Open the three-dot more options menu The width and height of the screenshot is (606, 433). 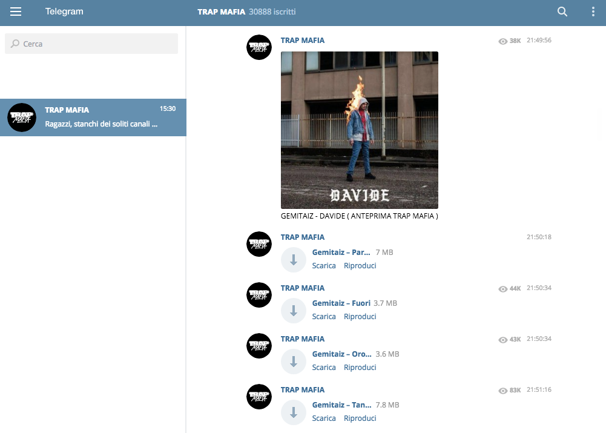point(593,12)
